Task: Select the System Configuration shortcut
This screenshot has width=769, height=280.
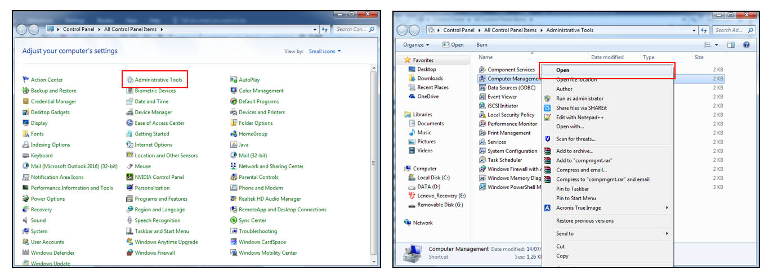Action: 508,151
